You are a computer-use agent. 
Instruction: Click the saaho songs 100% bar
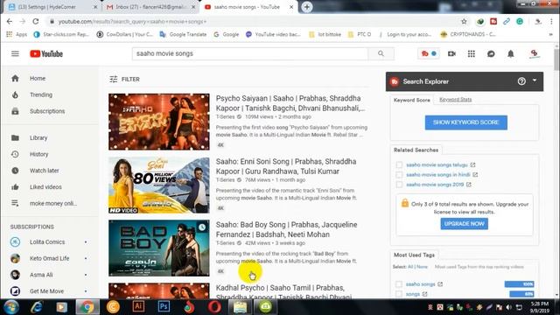pyautogui.click(x=519, y=284)
